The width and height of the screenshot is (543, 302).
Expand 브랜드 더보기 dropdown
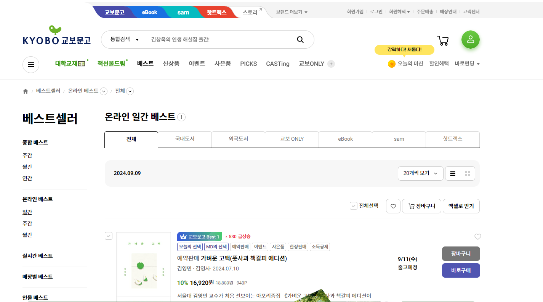(292, 12)
